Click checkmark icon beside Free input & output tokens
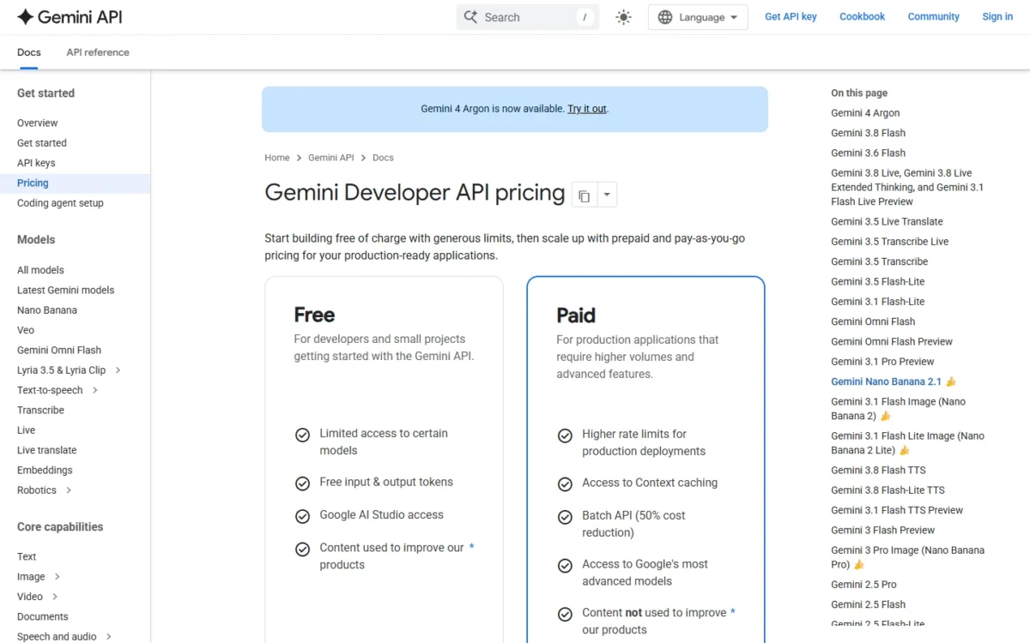 point(302,484)
